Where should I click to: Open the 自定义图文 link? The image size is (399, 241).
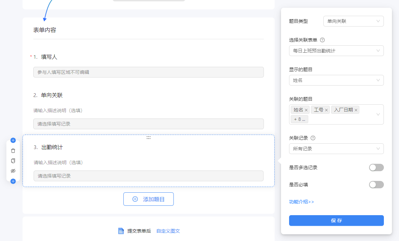(168, 231)
